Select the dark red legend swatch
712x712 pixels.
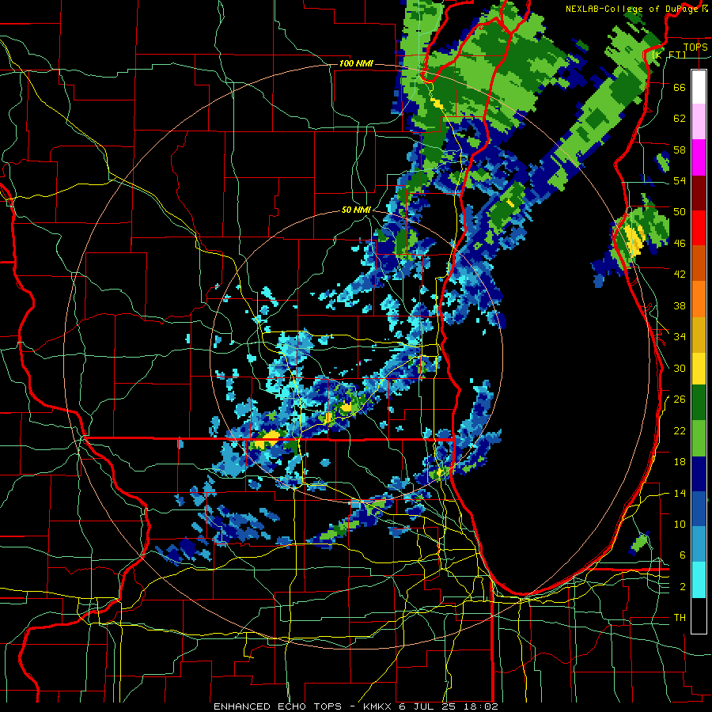[x=699, y=192]
